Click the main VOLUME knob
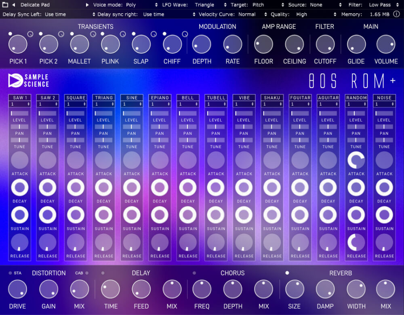Image resolution: width=404 pixels, height=315 pixels. (386, 44)
